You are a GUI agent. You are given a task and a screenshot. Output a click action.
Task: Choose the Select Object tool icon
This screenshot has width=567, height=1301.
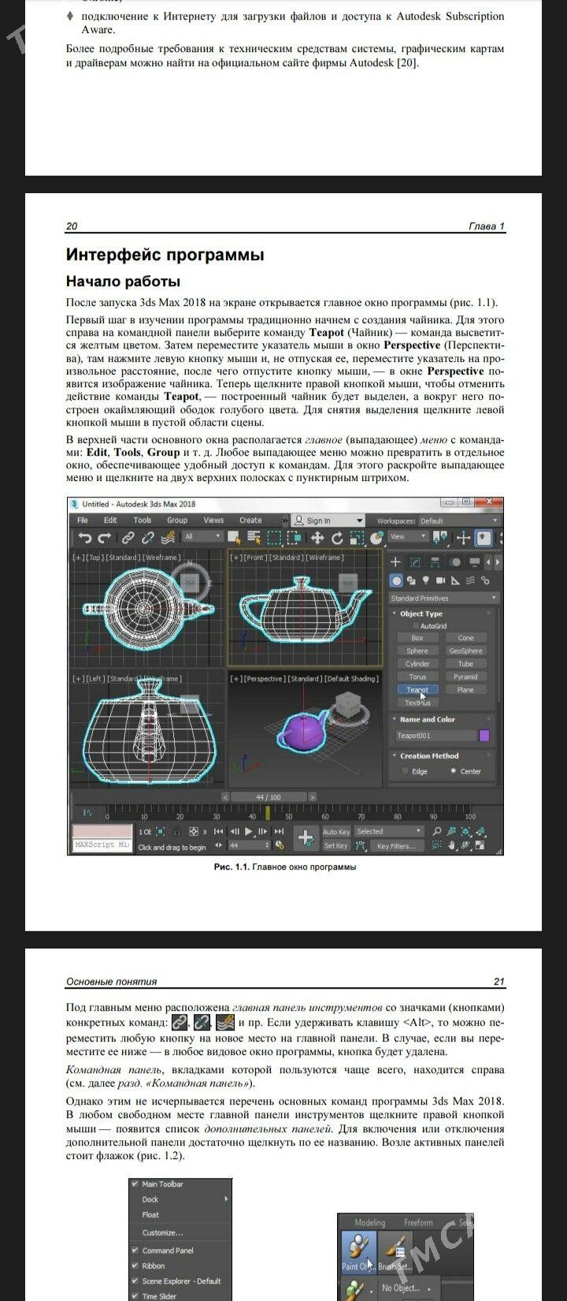[x=234, y=538]
